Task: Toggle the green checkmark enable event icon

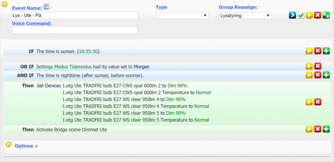Action: point(301,16)
